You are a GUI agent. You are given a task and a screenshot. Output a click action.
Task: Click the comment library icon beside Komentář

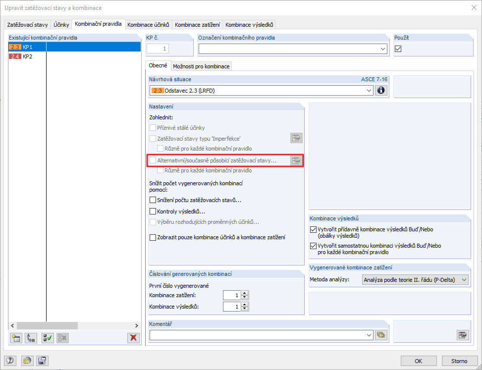381,335
